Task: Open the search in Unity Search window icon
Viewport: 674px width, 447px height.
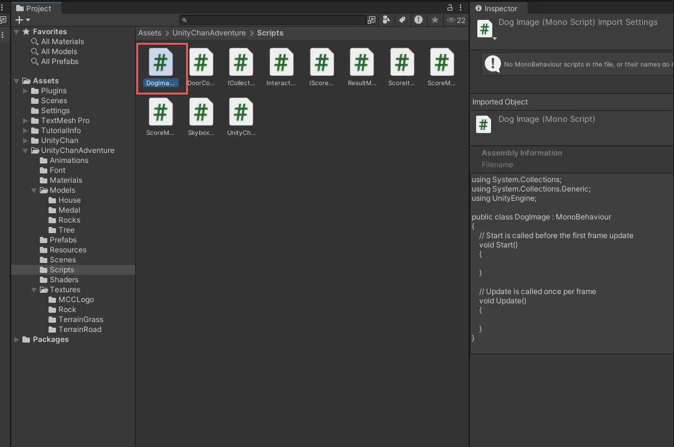Action: 372,20
